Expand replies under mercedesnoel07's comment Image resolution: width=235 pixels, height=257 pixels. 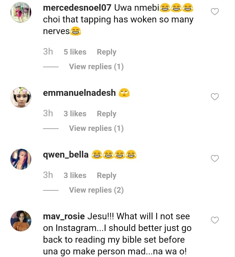96,67
